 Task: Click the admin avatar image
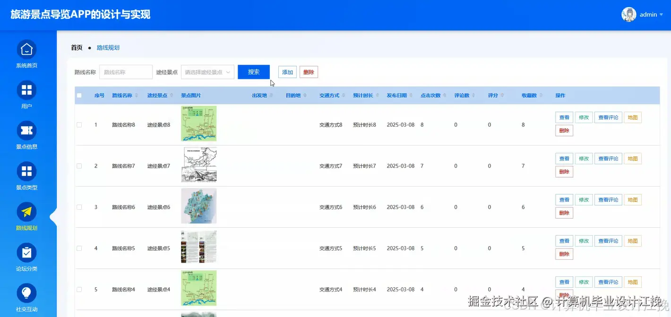pos(628,14)
